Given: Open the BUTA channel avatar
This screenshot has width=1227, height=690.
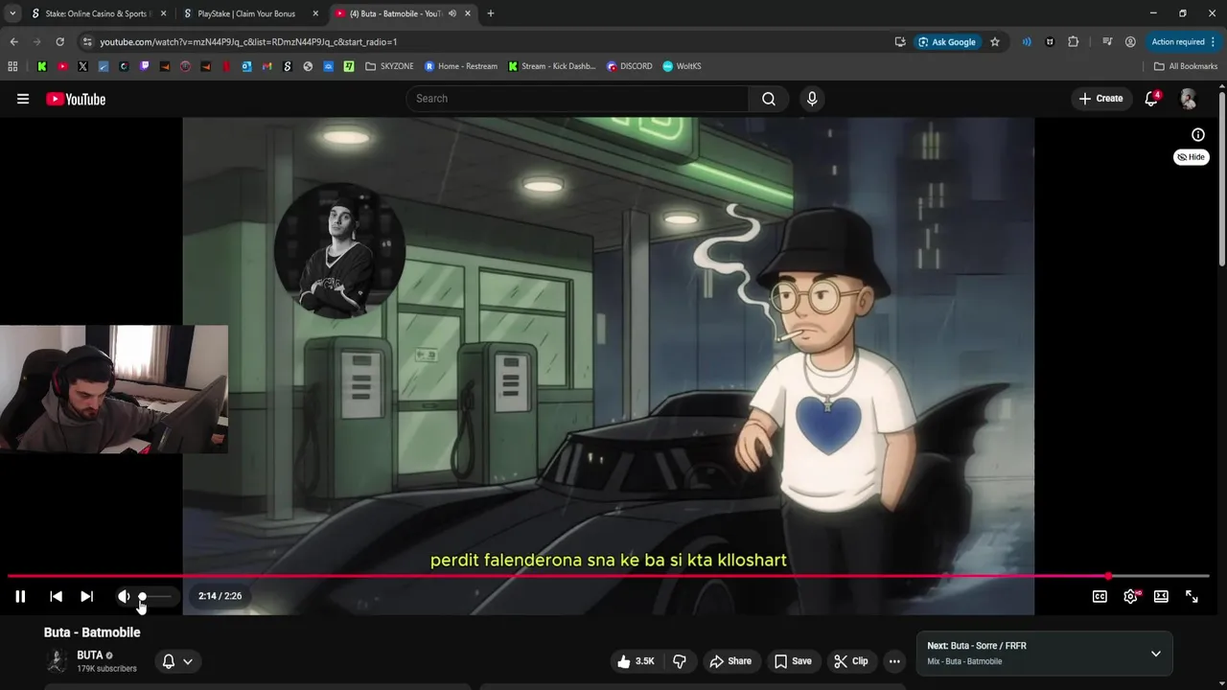Looking at the screenshot, I should tap(57, 661).
